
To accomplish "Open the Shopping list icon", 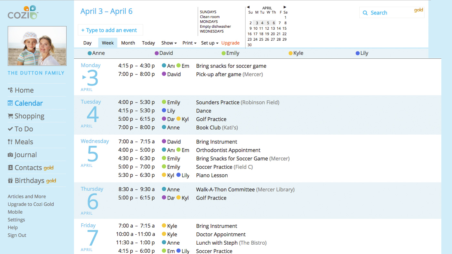I will click(10, 116).
